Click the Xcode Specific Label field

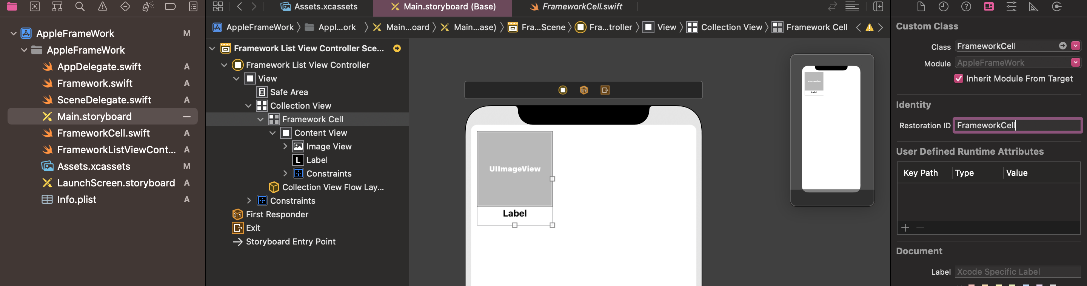(x=1018, y=272)
